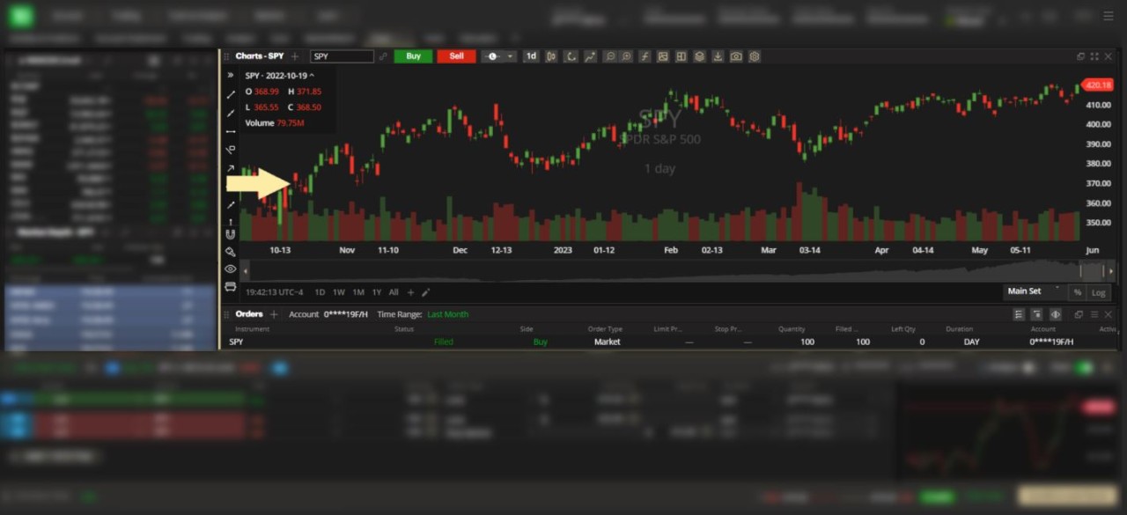This screenshot has height=515, width=1127.
Task: Click the replay/refresh chart icon
Action: [x=571, y=56]
